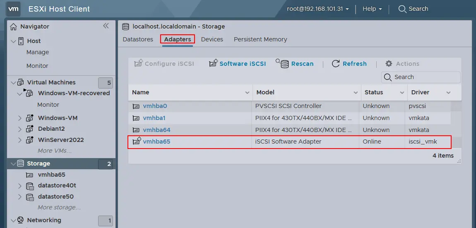Open the vmhba64 adapter link
The image size is (476, 228).
coord(156,130)
